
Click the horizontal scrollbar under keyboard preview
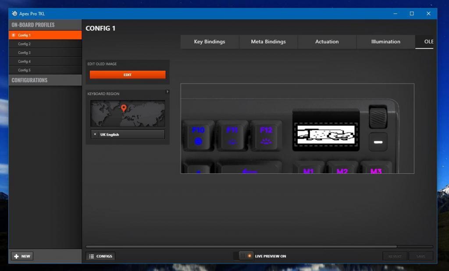[x=241, y=246]
